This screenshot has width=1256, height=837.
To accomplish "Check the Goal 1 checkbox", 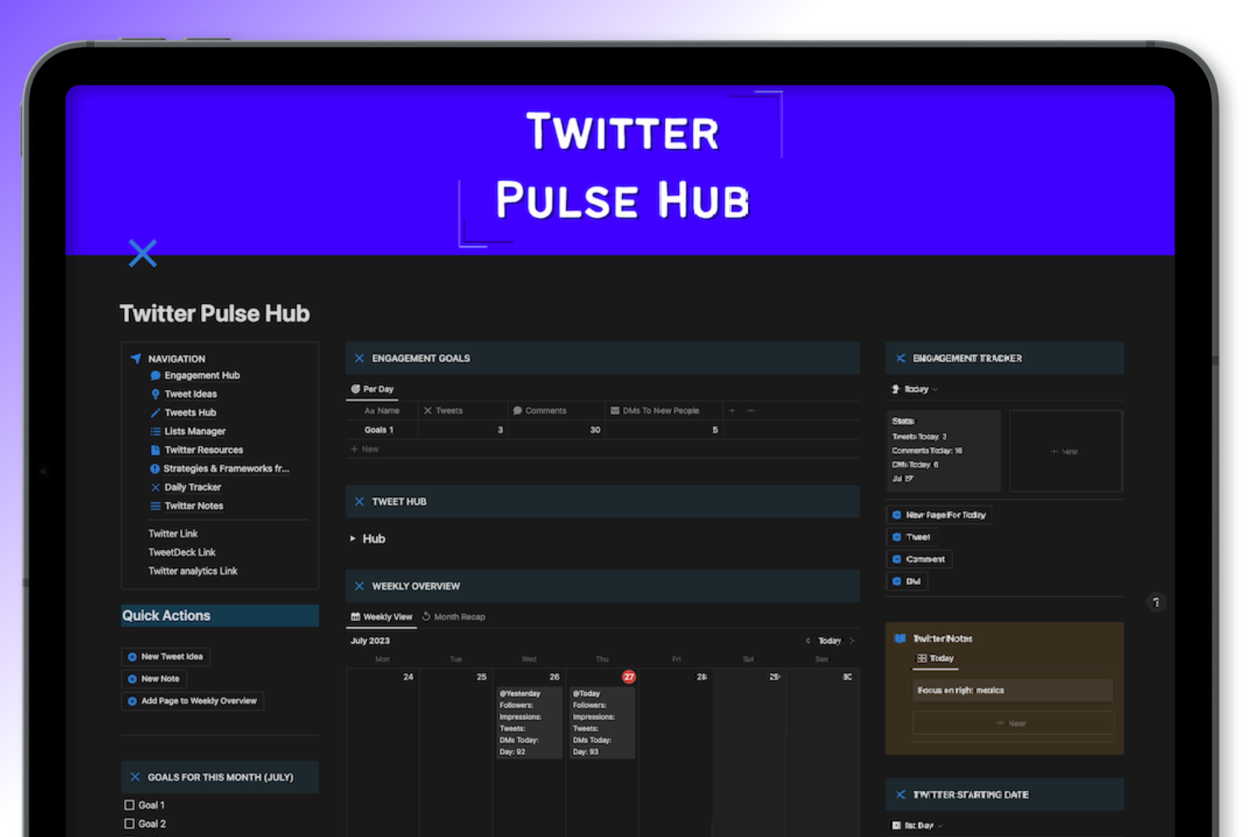I will tap(131, 804).
